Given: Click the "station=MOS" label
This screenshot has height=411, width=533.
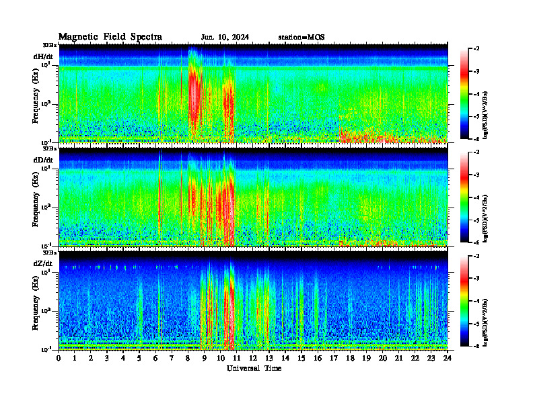Looking at the screenshot, I should click(x=301, y=38).
